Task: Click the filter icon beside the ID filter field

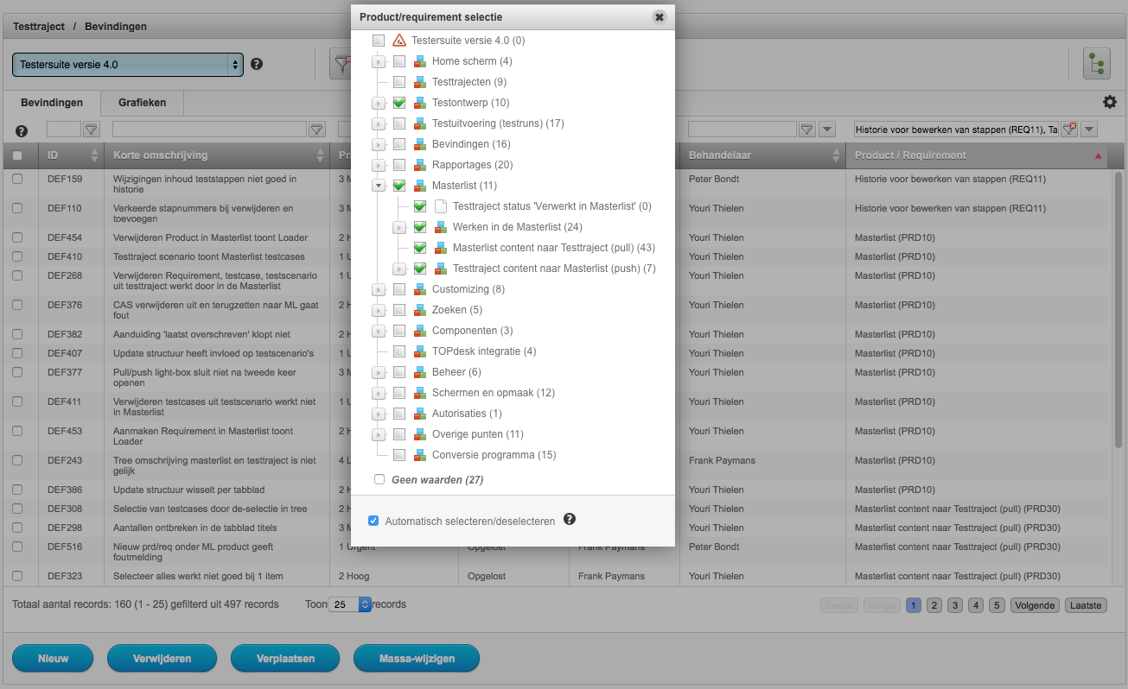Action: 92,130
